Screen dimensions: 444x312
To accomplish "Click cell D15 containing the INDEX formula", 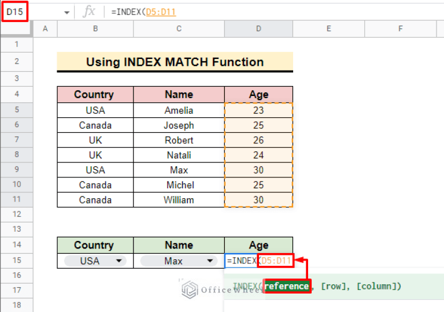I will (259, 261).
